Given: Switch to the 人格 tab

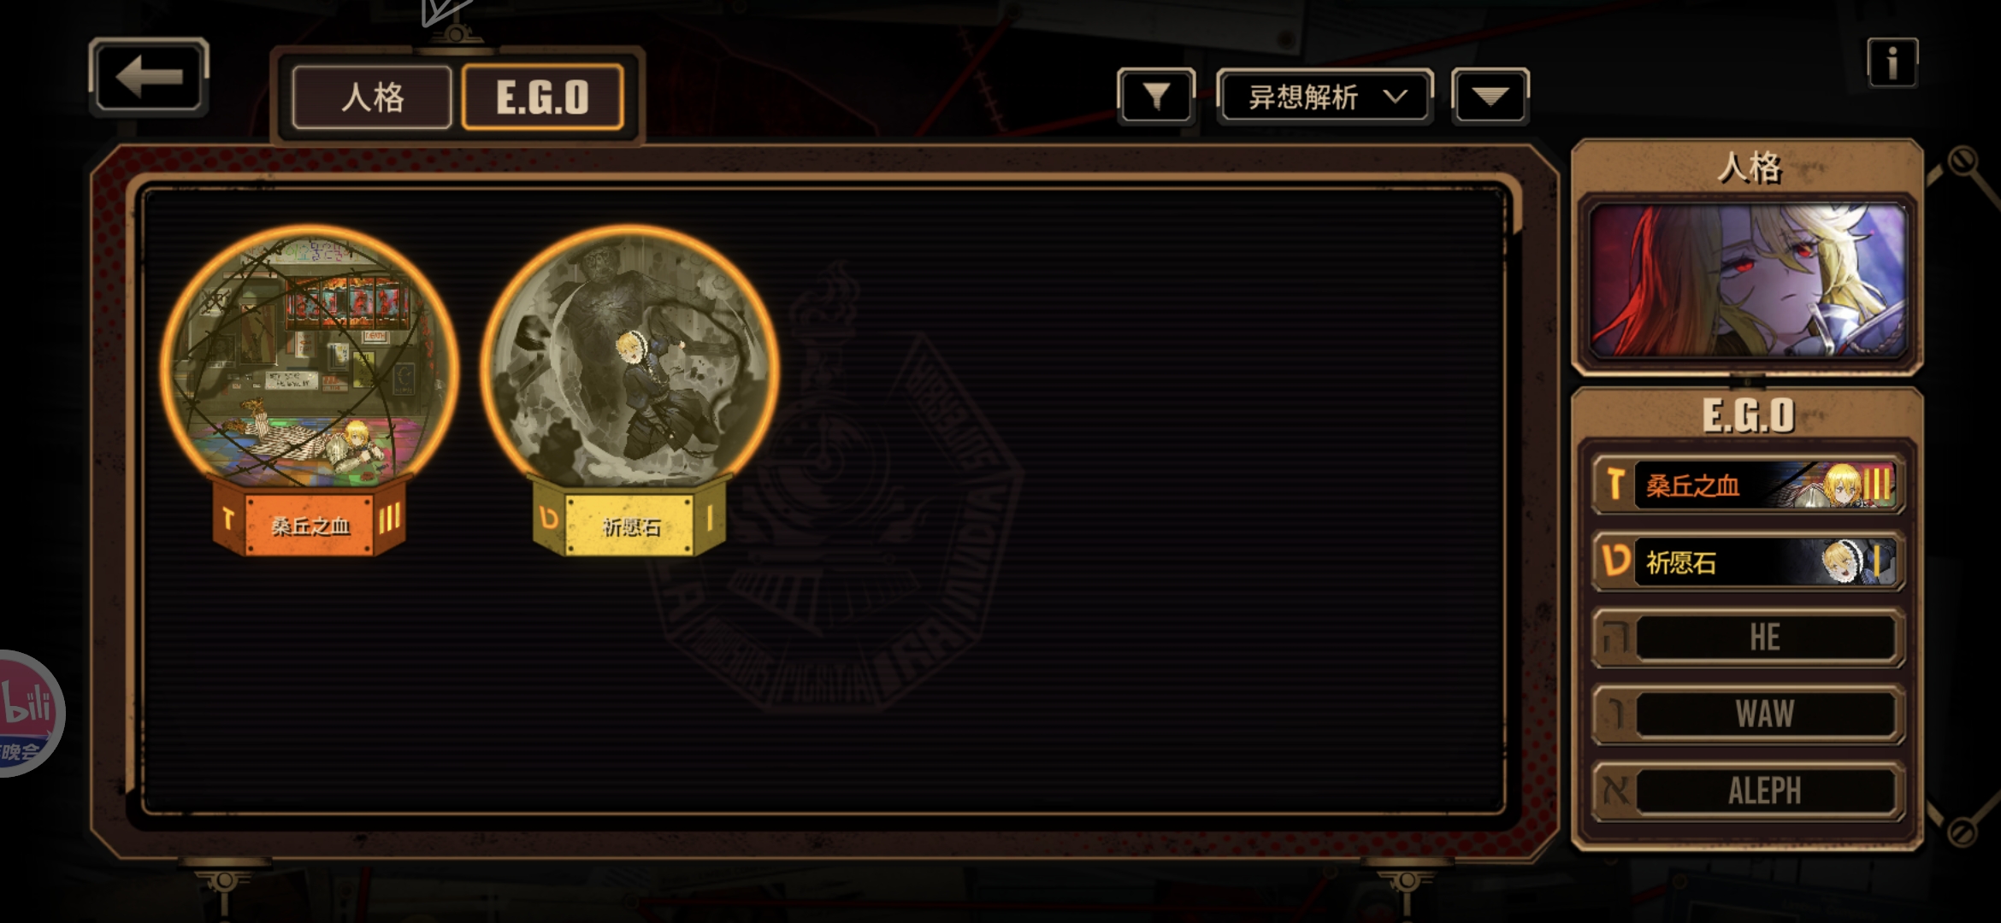Looking at the screenshot, I should coord(372,97).
